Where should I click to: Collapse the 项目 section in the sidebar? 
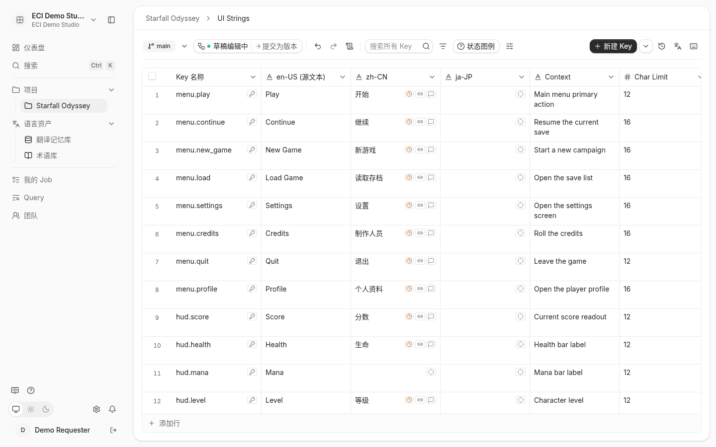pos(111,90)
